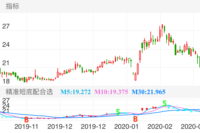The width and height of the screenshot is (200, 133).
Task: Click the M5:19.272 moving average label
Action: point(76,92)
